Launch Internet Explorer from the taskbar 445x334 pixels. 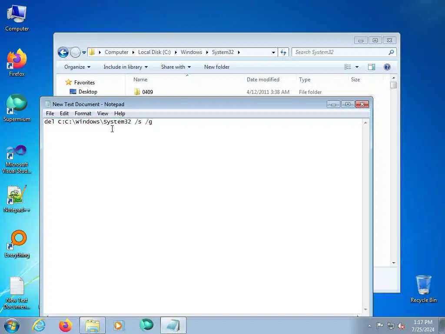click(39, 325)
